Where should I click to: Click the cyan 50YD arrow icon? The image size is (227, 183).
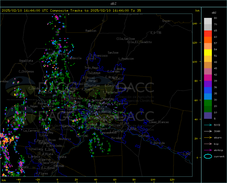click(208, 125)
